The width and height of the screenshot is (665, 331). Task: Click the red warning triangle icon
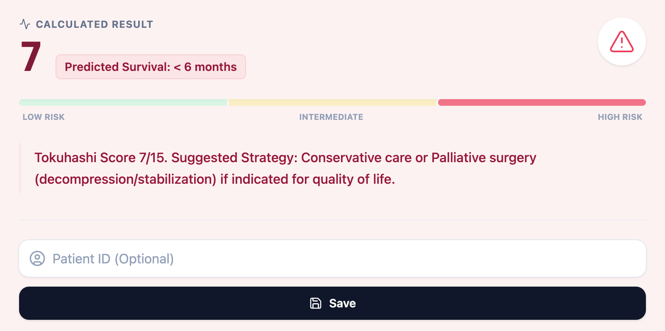tap(621, 41)
